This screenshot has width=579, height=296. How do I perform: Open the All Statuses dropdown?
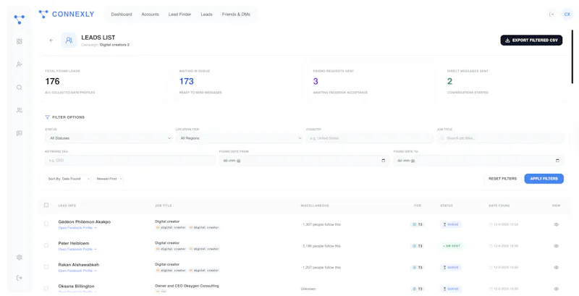point(109,138)
